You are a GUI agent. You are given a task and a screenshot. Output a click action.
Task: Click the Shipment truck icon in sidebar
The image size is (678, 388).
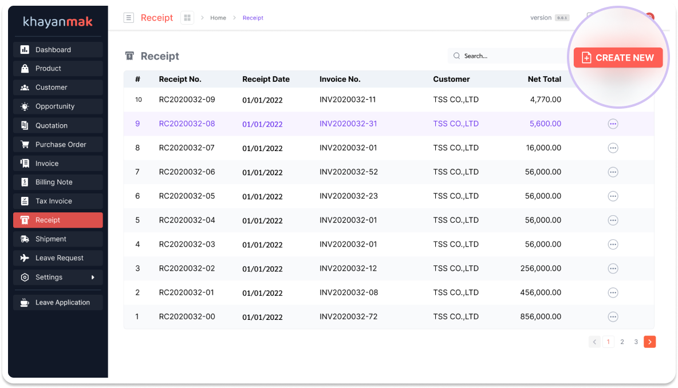tap(25, 239)
